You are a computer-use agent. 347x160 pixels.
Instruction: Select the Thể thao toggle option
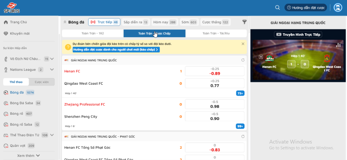(16, 82)
